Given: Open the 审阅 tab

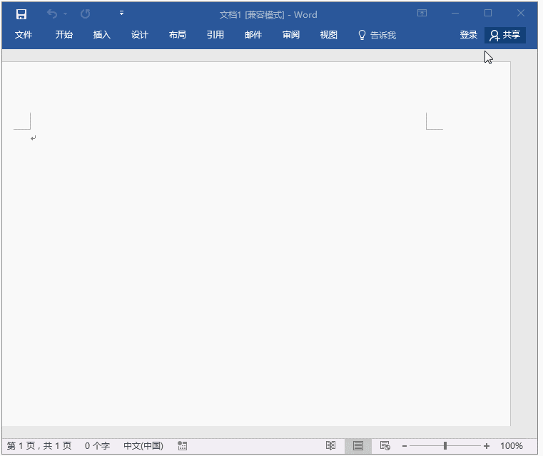Looking at the screenshot, I should [291, 35].
